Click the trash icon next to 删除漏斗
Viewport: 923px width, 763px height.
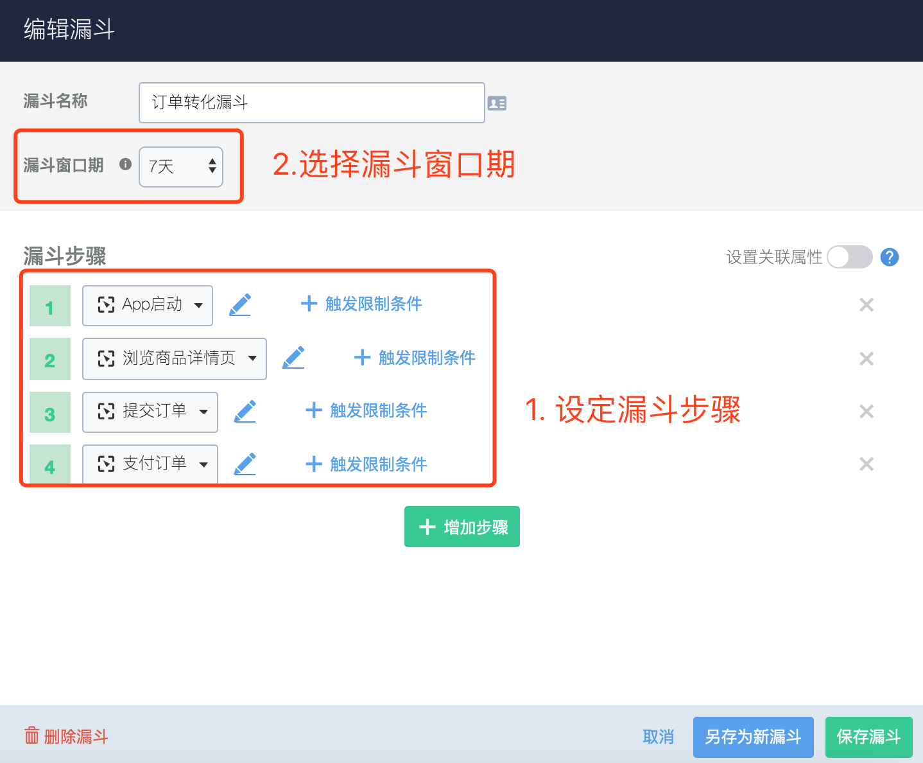30,736
